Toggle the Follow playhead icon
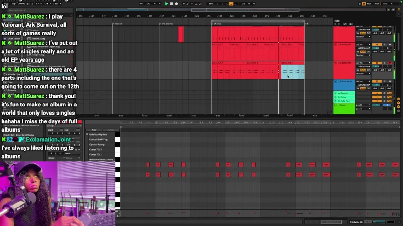This screenshot has width=403, height=226. pos(141,4)
